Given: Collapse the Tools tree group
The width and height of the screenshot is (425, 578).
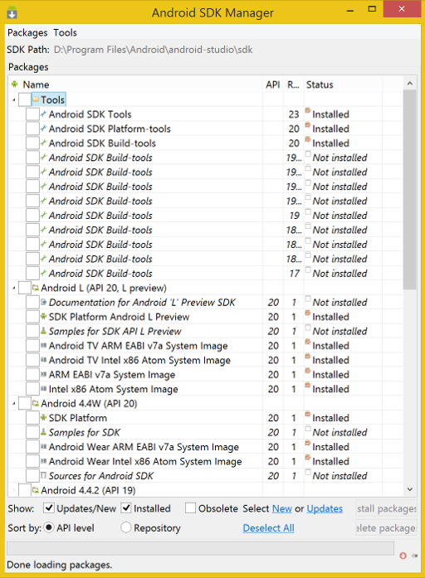Looking at the screenshot, I should (13, 100).
